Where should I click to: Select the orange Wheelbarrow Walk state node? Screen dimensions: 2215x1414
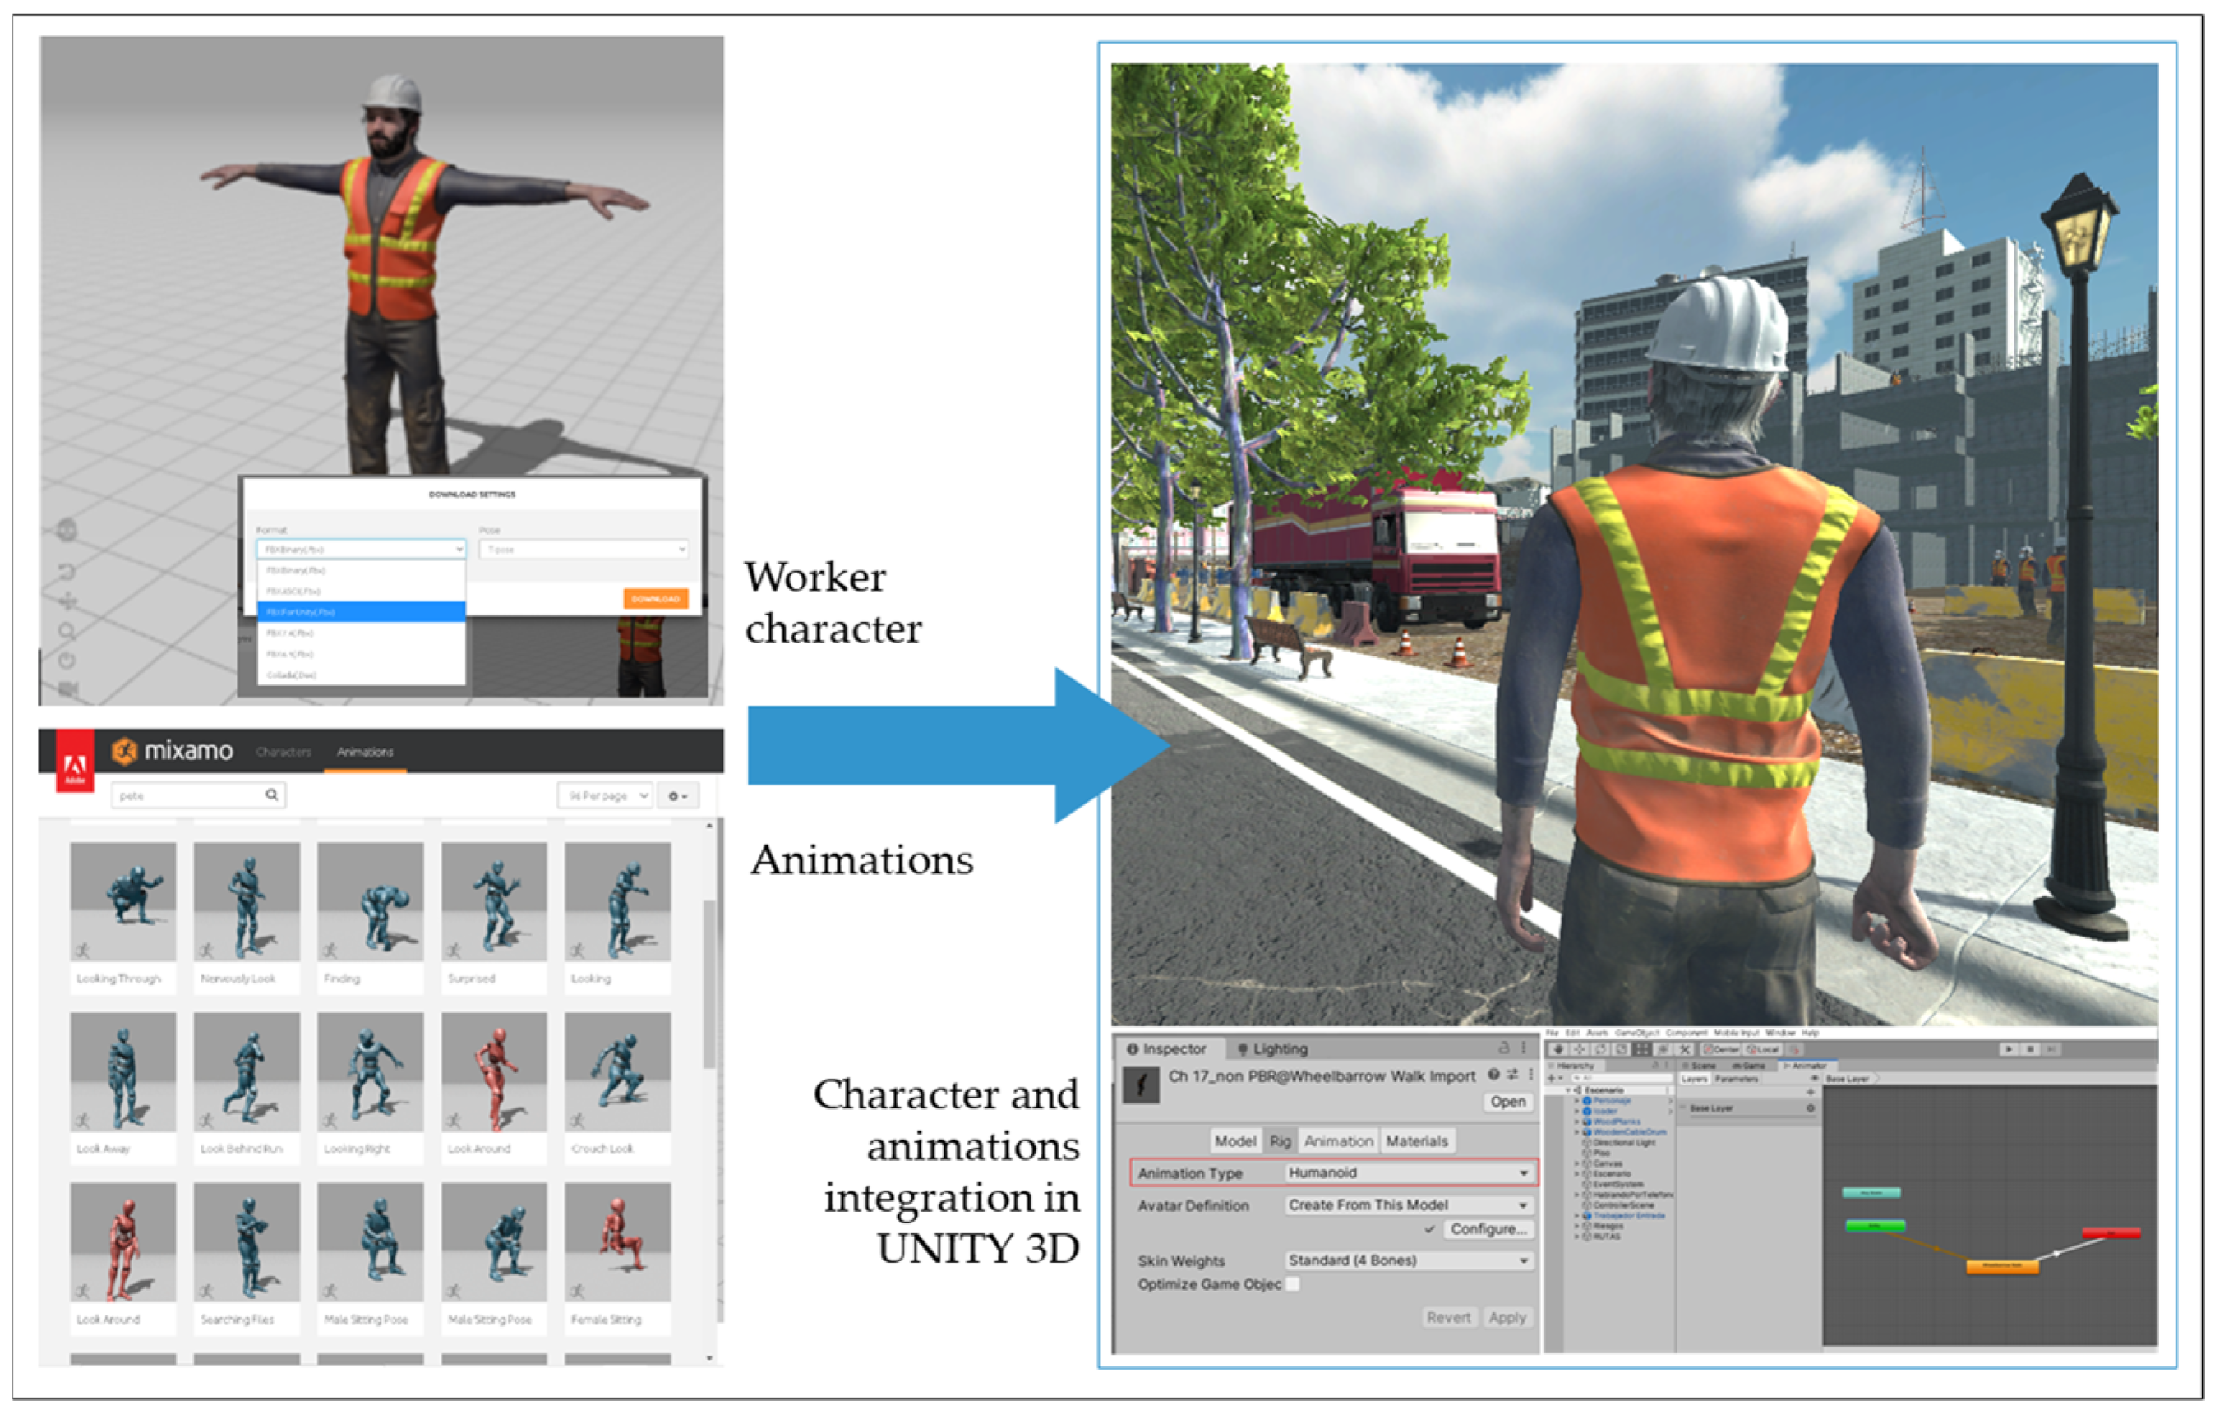pos(2002,1266)
